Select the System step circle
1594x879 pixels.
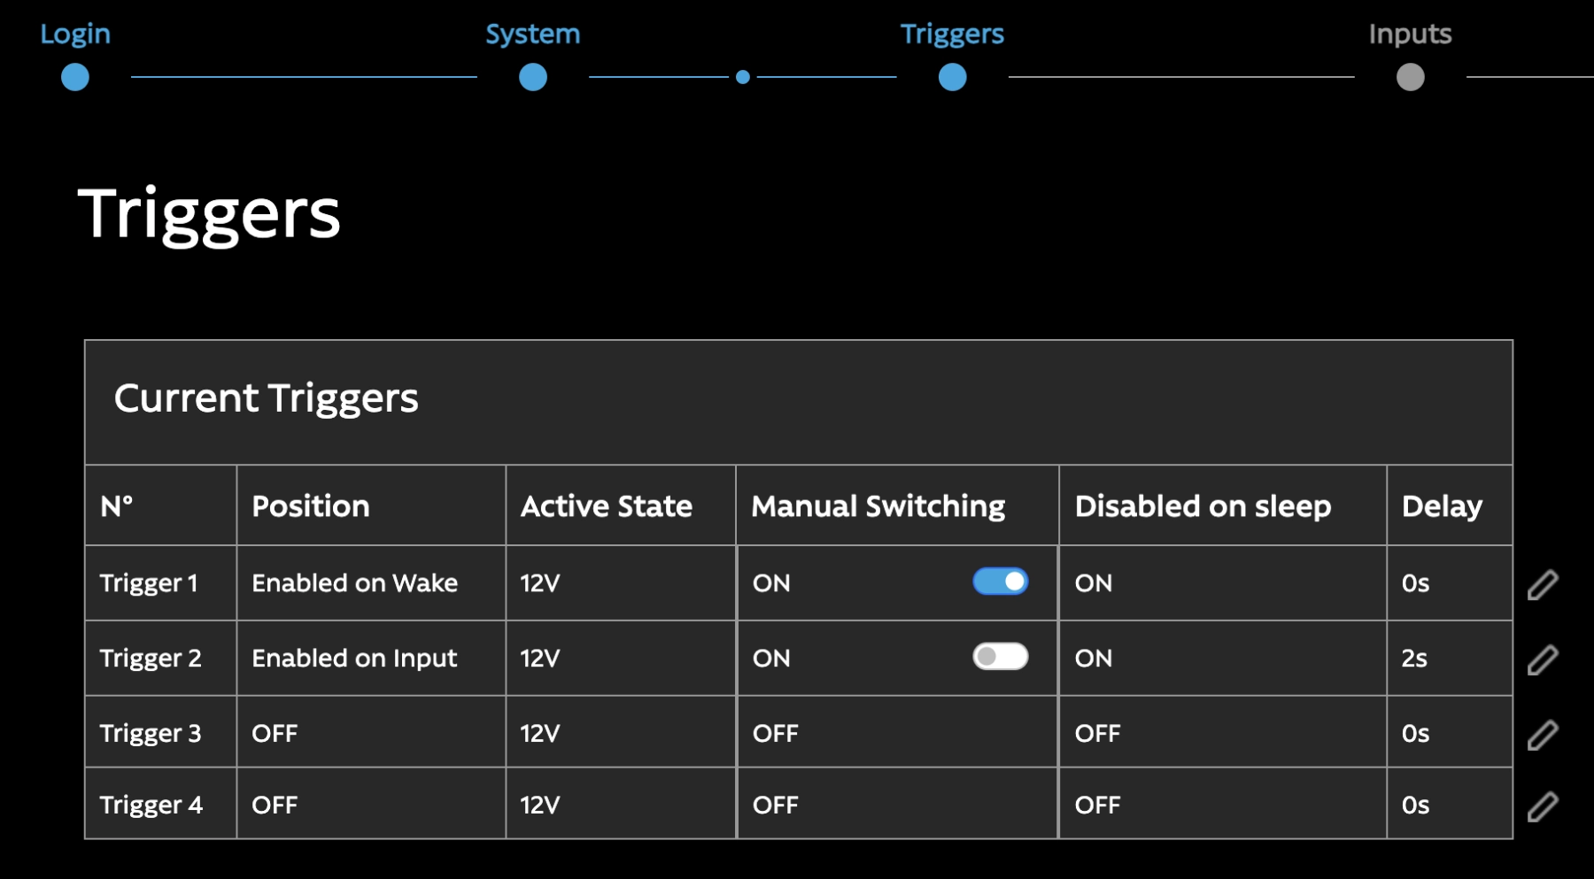(x=533, y=77)
